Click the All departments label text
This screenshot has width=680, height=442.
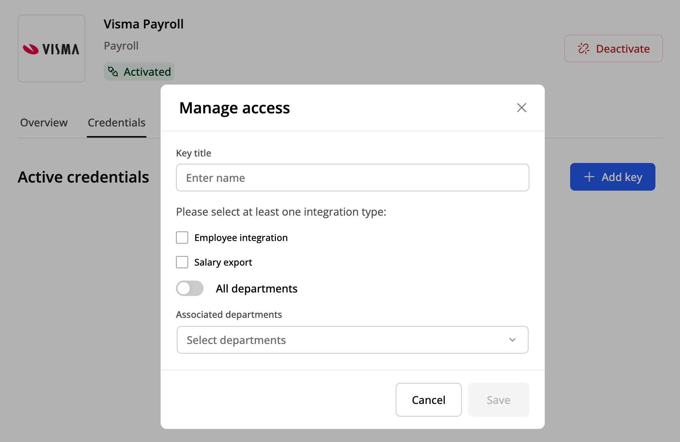[257, 289]
